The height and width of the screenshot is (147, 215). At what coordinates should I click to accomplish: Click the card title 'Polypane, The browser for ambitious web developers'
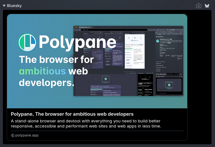click(x=72, y=114)
